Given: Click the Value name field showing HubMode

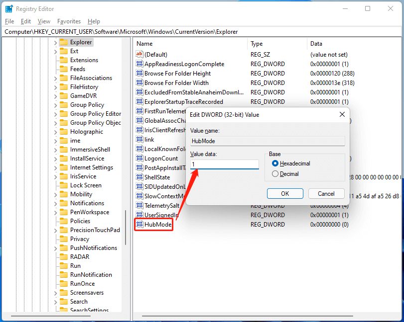Looking at the screenshot, I should click(x=268, y=141).
